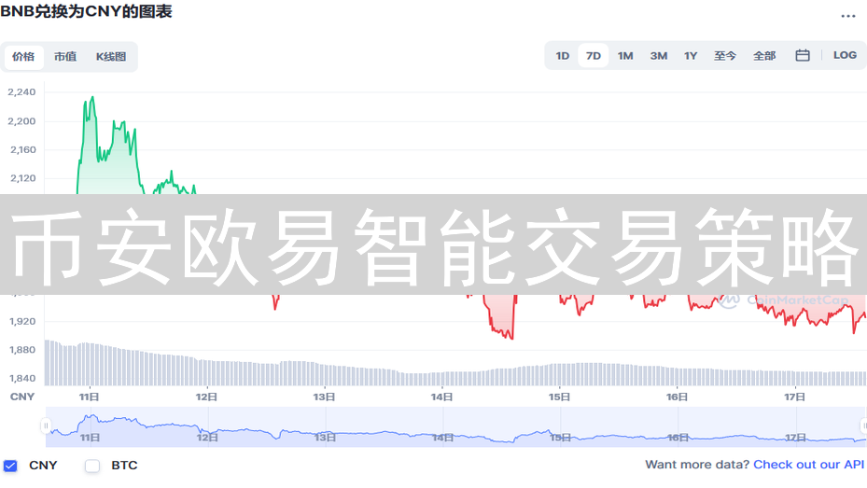Grab the left handle of range navigator
Image resolution: width=867 pixels, height=488 pixels.
click(46, 425)
